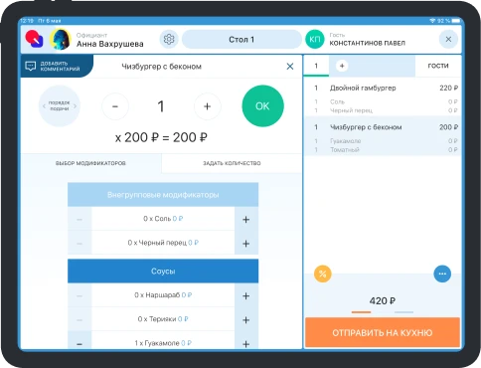Image resolution: width=481 pixels, height=368 pixels.
Task: Remove one Гуакамоле modifier with minus
Action: tap(80, 343)
